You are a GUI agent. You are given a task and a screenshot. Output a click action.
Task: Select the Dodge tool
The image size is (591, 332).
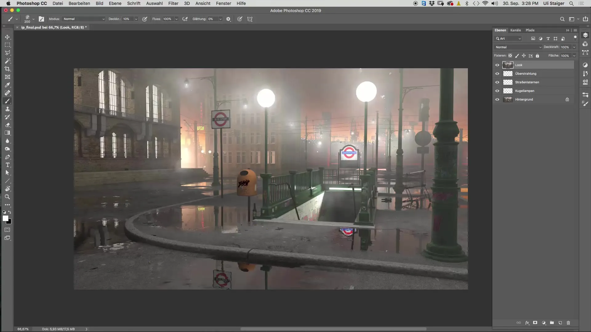(7, 149)
